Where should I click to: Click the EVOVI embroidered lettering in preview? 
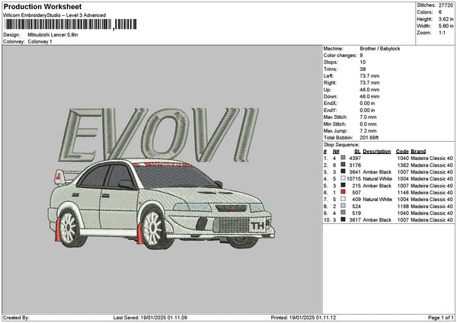[158, 133]
